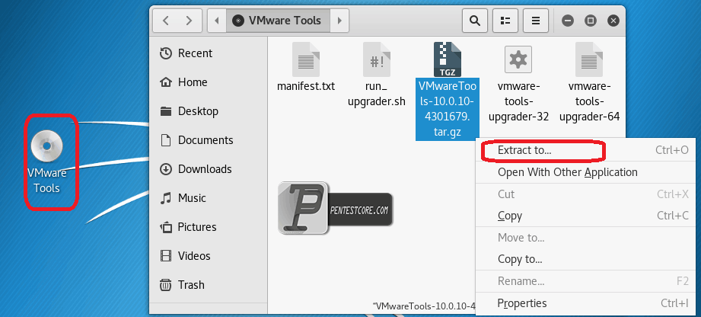701x317 pixels.
Task: Select the vmware-tools-upgrader-32 gear icon
Action: pyautogui.click(x=518, y=59)
